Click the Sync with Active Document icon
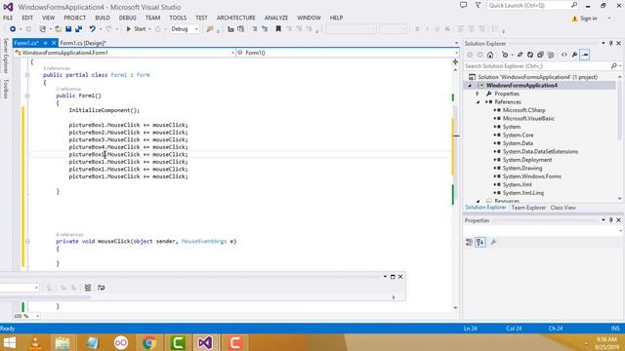This screenshot has width=625, height=351. click(520, 55)
